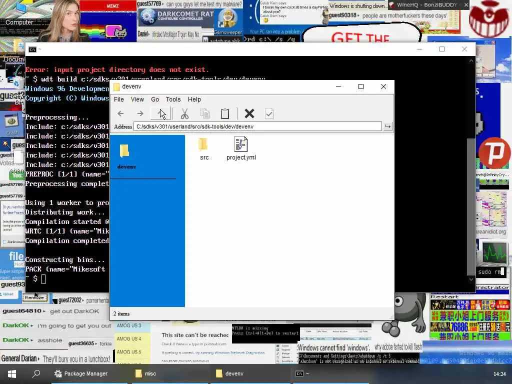Open taskbar search magnifier
Image resolution: width=512 pixels, height=384 pixels.
[36, 373]
